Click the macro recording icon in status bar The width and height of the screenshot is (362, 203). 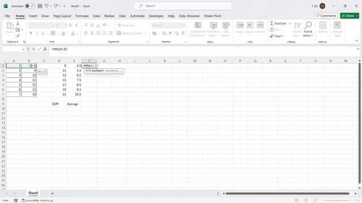(x=16, y=201)
